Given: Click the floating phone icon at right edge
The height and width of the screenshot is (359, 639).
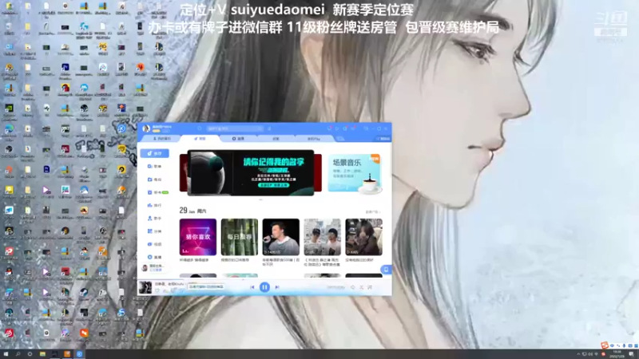Looking at the screenshot, I should [387, 270].
